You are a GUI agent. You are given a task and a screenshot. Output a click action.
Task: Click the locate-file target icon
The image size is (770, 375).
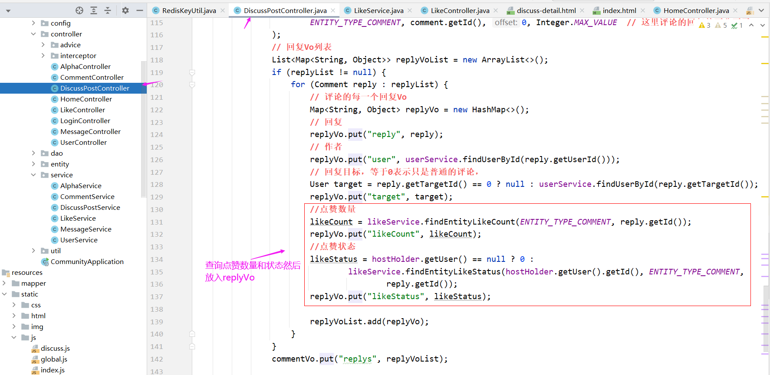coord(79,10)
